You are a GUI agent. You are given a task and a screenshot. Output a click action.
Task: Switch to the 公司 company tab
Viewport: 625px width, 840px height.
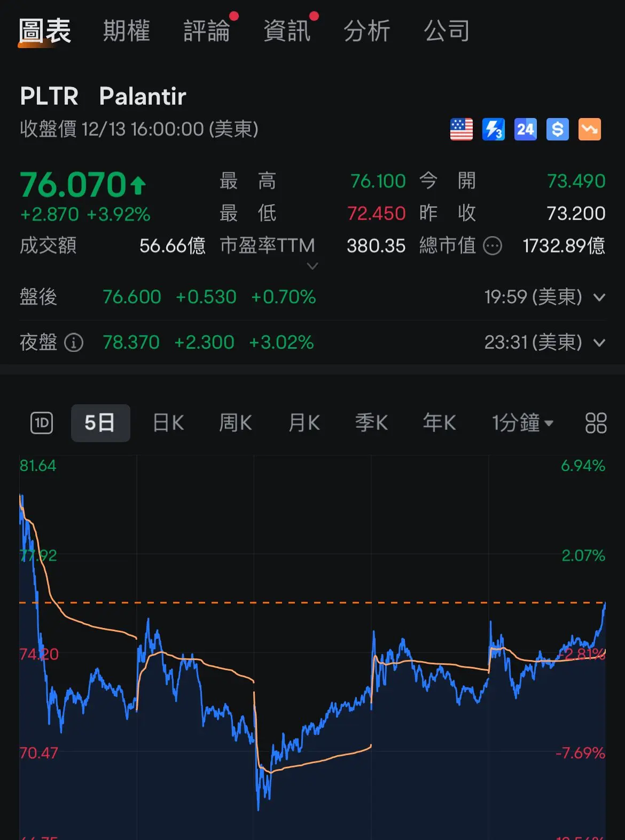click(x=447, y=30)
